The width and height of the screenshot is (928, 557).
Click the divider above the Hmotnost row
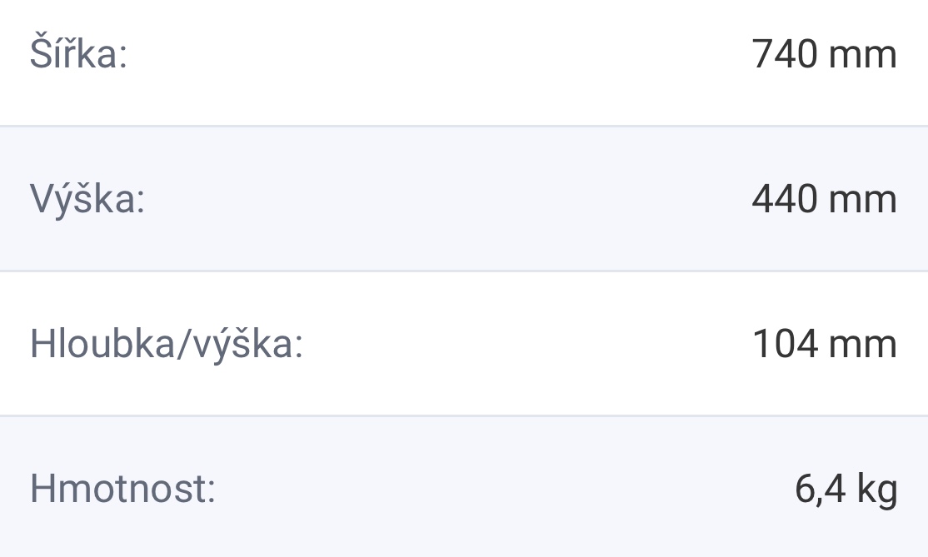(464, 415)
